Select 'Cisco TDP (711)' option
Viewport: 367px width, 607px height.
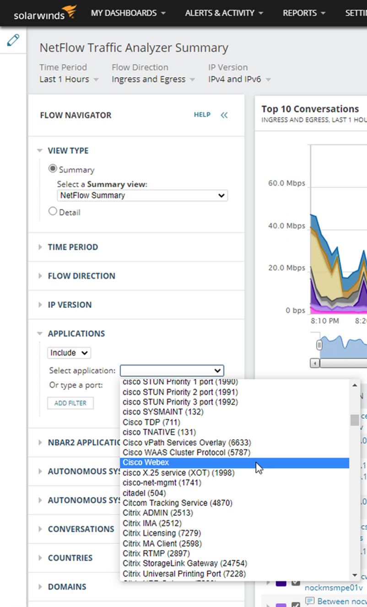(235, 422)
